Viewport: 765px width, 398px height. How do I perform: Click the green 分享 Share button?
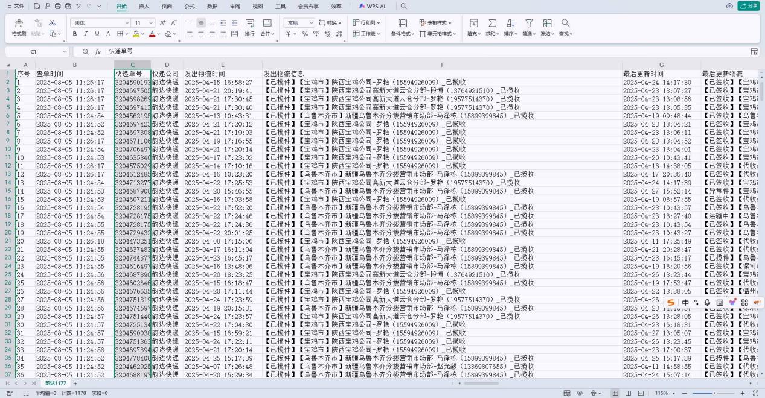tap(749, 6)
